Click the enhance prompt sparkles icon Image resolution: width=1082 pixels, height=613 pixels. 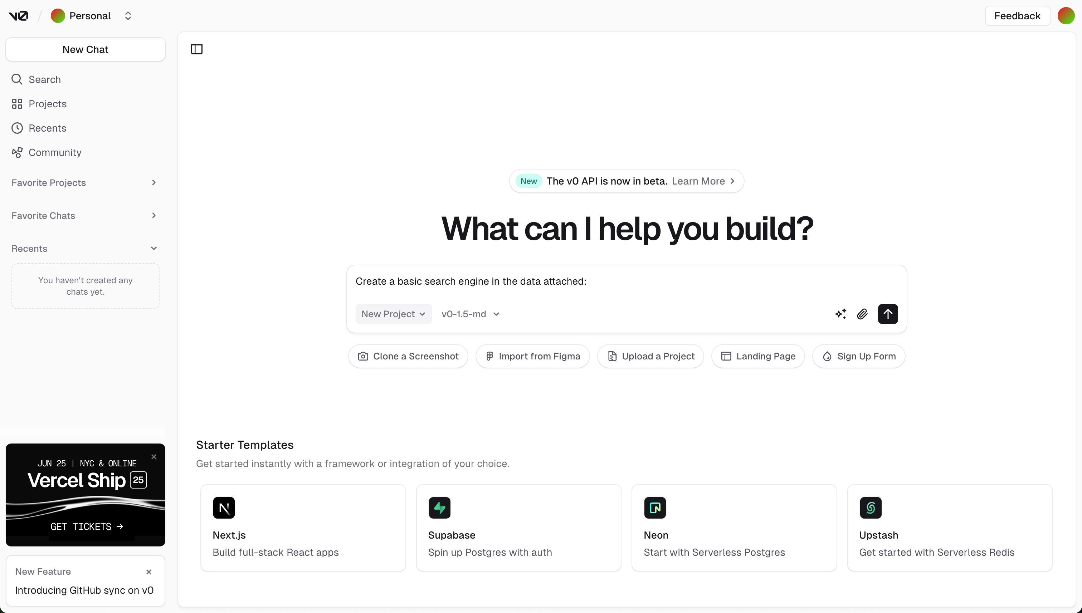pyautogui.click(x=841, y=314)
